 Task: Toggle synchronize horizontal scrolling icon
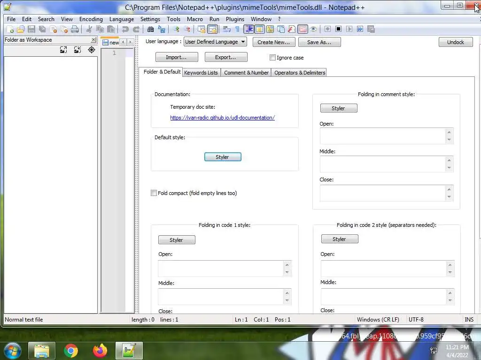click(x=212, y=29)
